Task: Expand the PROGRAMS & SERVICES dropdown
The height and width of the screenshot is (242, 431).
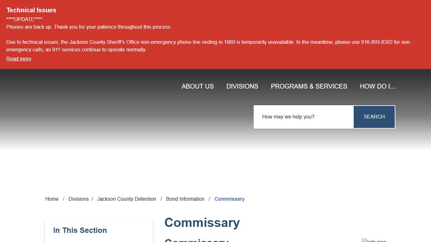Action: pyautogui.click(x=309, y=86)
